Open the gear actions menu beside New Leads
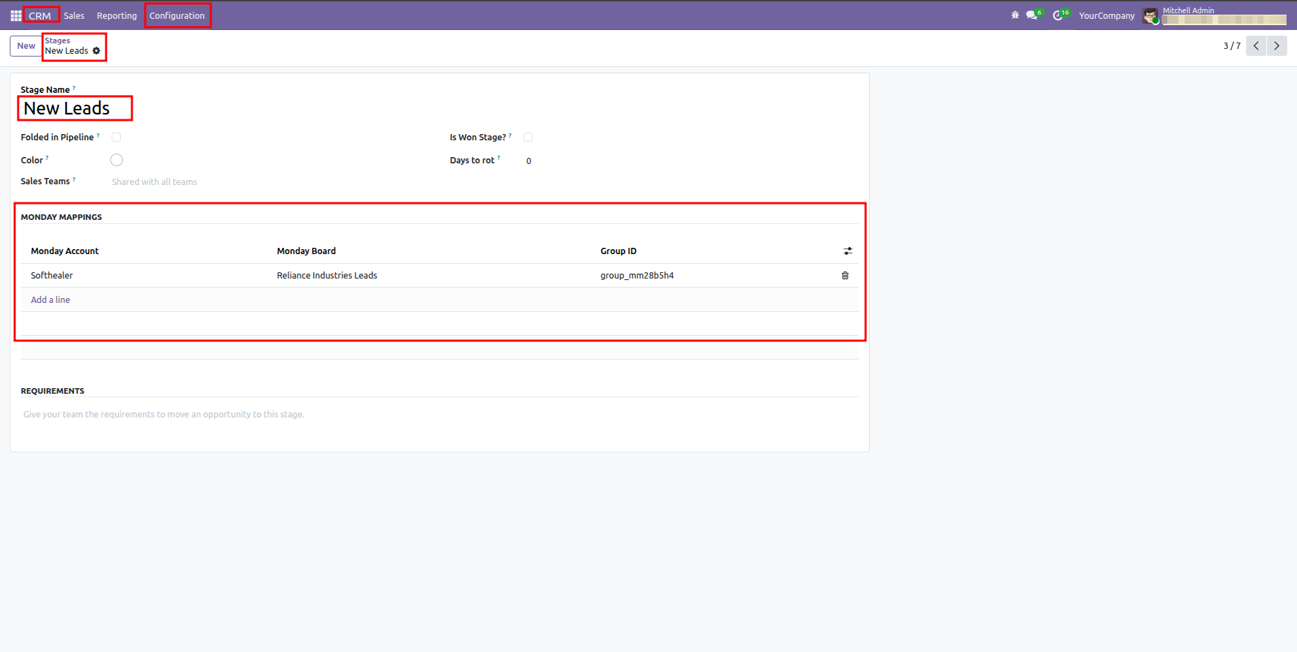1297x652 pixels. point(96,51)
